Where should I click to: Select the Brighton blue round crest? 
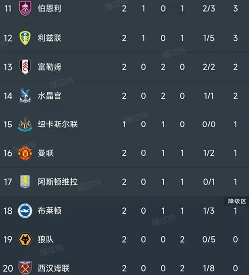pyautogui.click(x=25, y=211)
